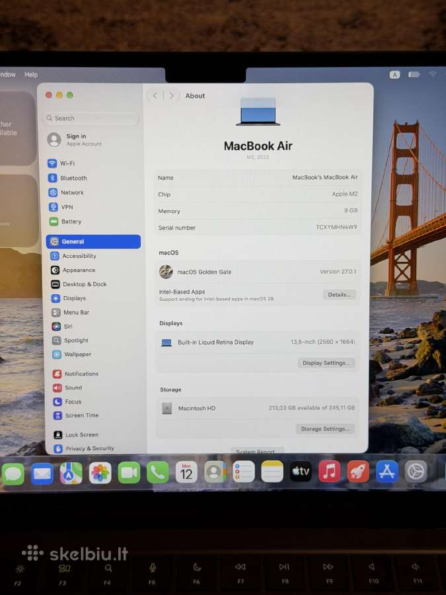Click the Chip Apple M2 row
This screenshot has height=595, width=446.
click(258, 194)
